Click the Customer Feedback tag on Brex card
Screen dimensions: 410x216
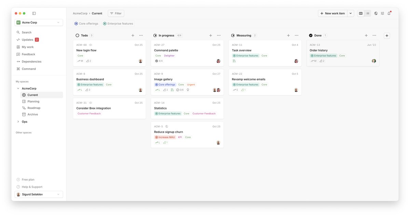click(x=89, y=114)
